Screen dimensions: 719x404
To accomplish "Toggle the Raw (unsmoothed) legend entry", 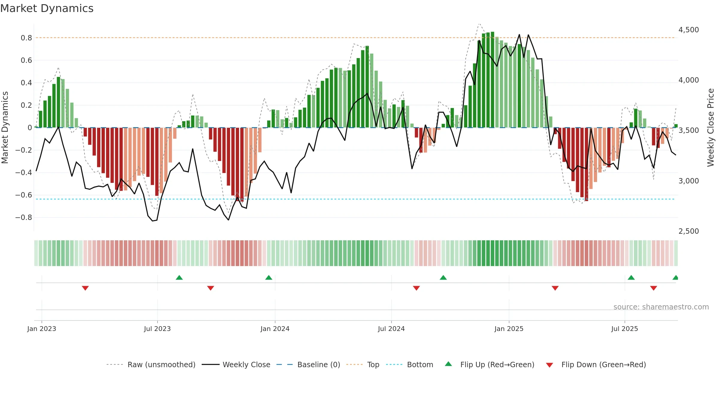I will [151, 364].
